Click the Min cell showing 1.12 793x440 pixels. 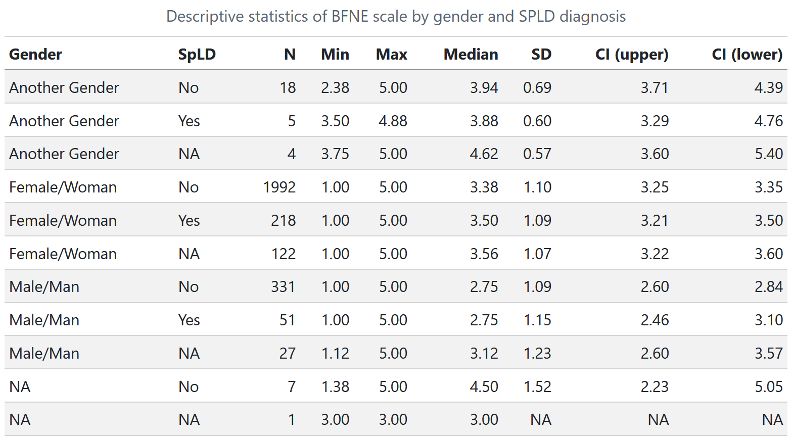335,353
